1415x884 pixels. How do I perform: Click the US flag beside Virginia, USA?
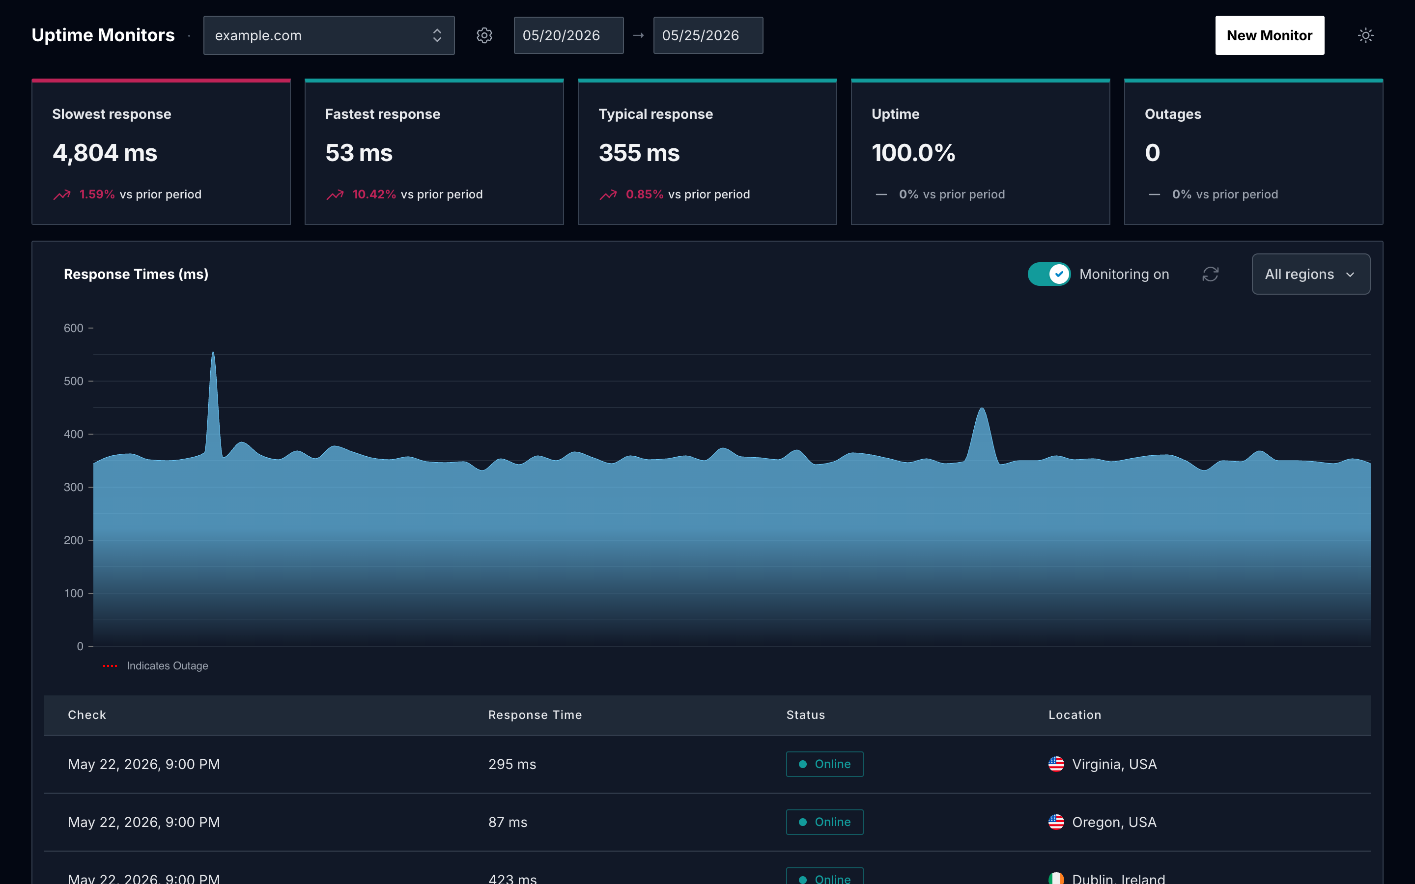(x=1056, y=764)
